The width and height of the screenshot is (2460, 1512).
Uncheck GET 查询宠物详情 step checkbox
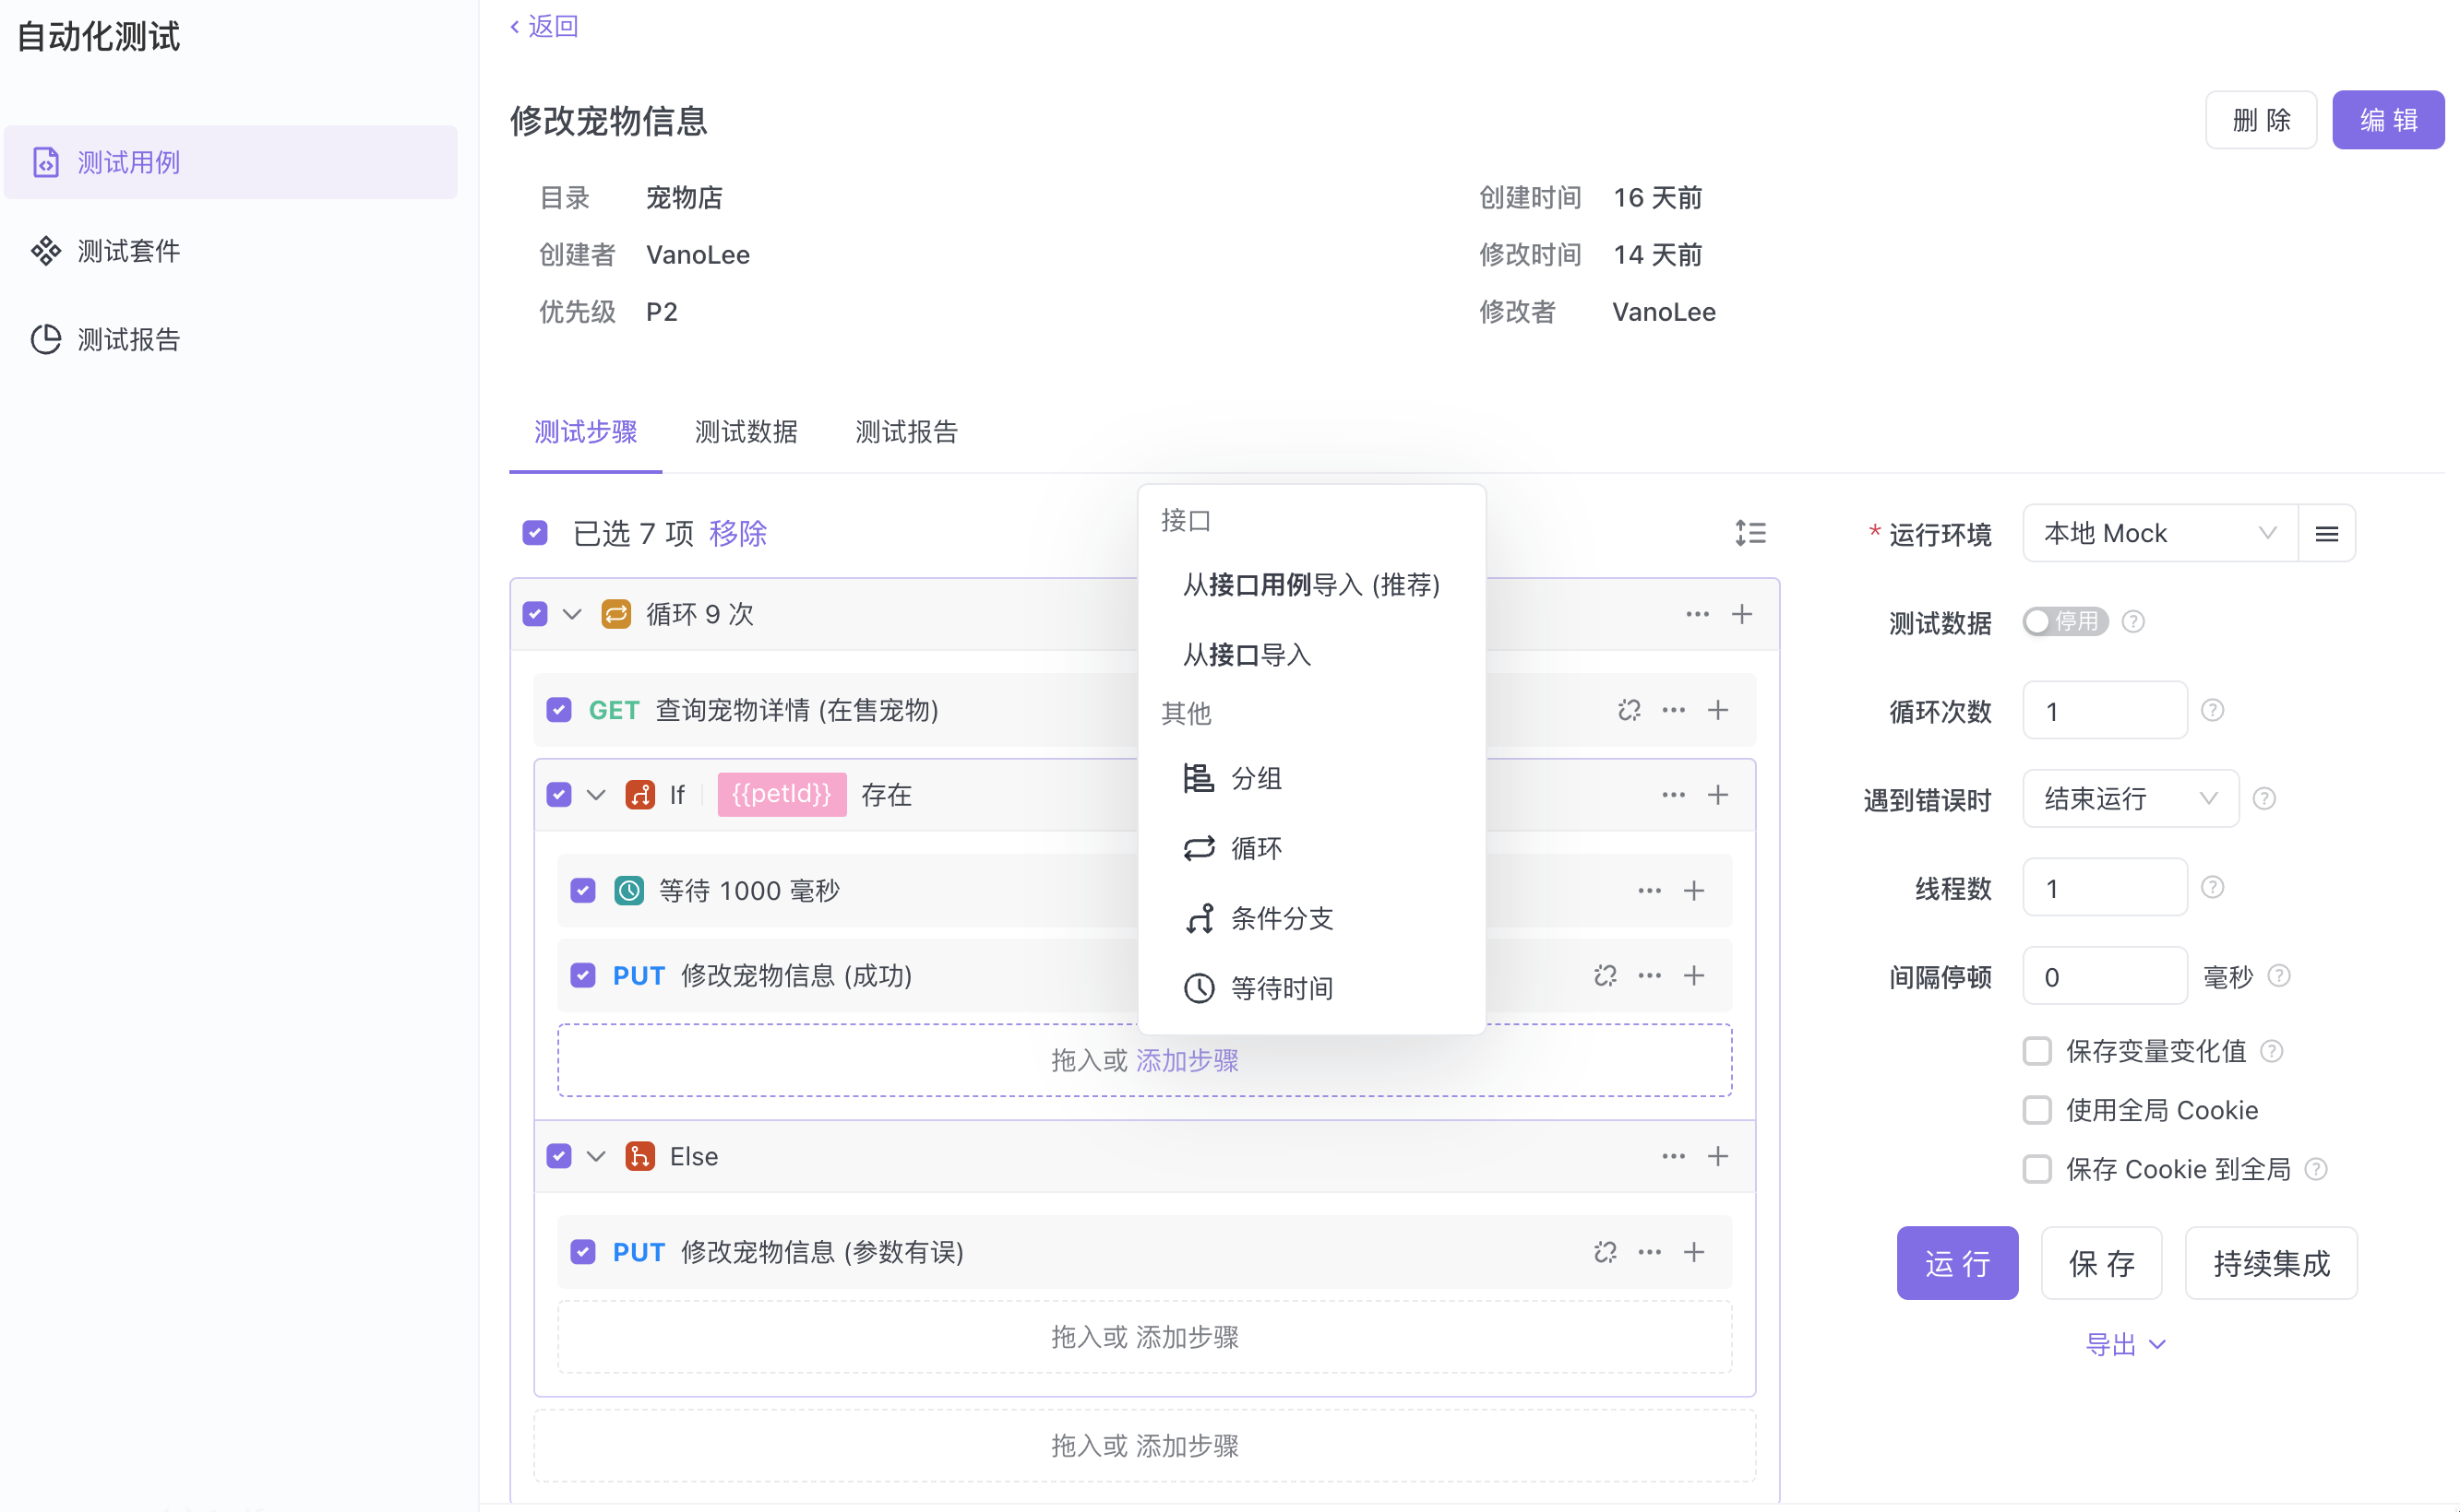pyautogui.click(x=559, y=710)
